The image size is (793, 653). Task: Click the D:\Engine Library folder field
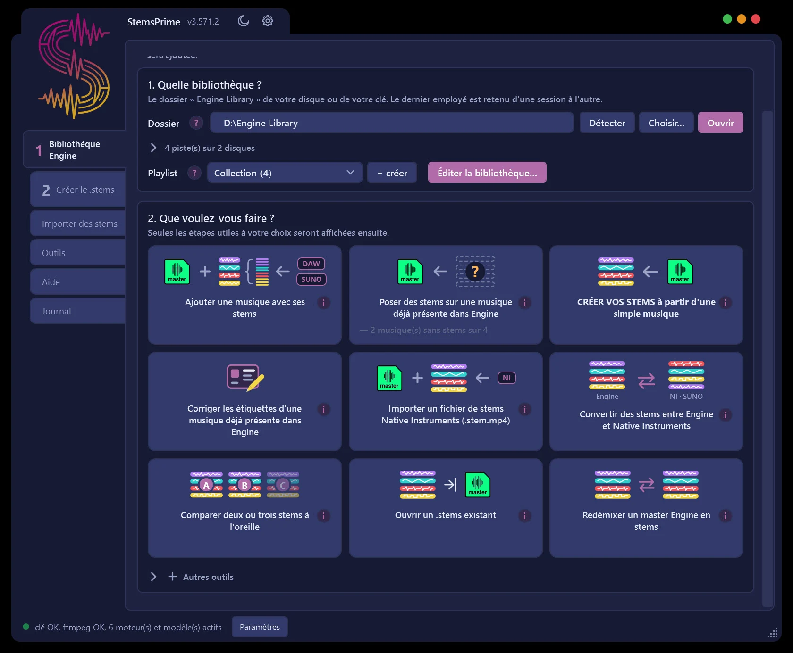(392, 123)
